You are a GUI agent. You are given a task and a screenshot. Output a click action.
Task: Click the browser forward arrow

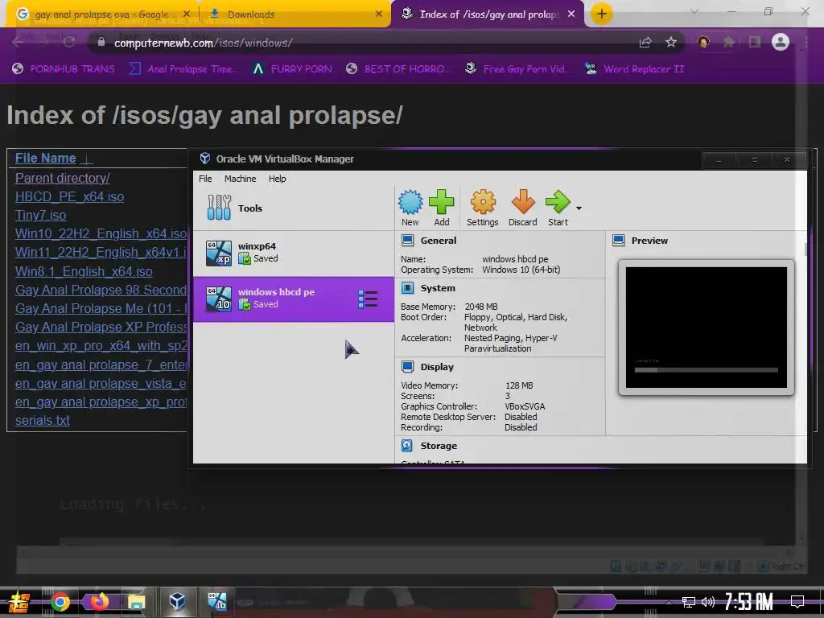coord(43,42)
